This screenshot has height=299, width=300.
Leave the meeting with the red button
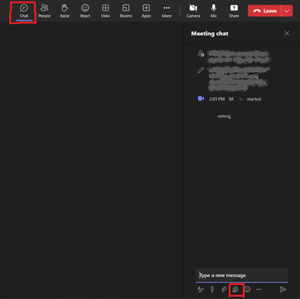(x=265, y=11)
